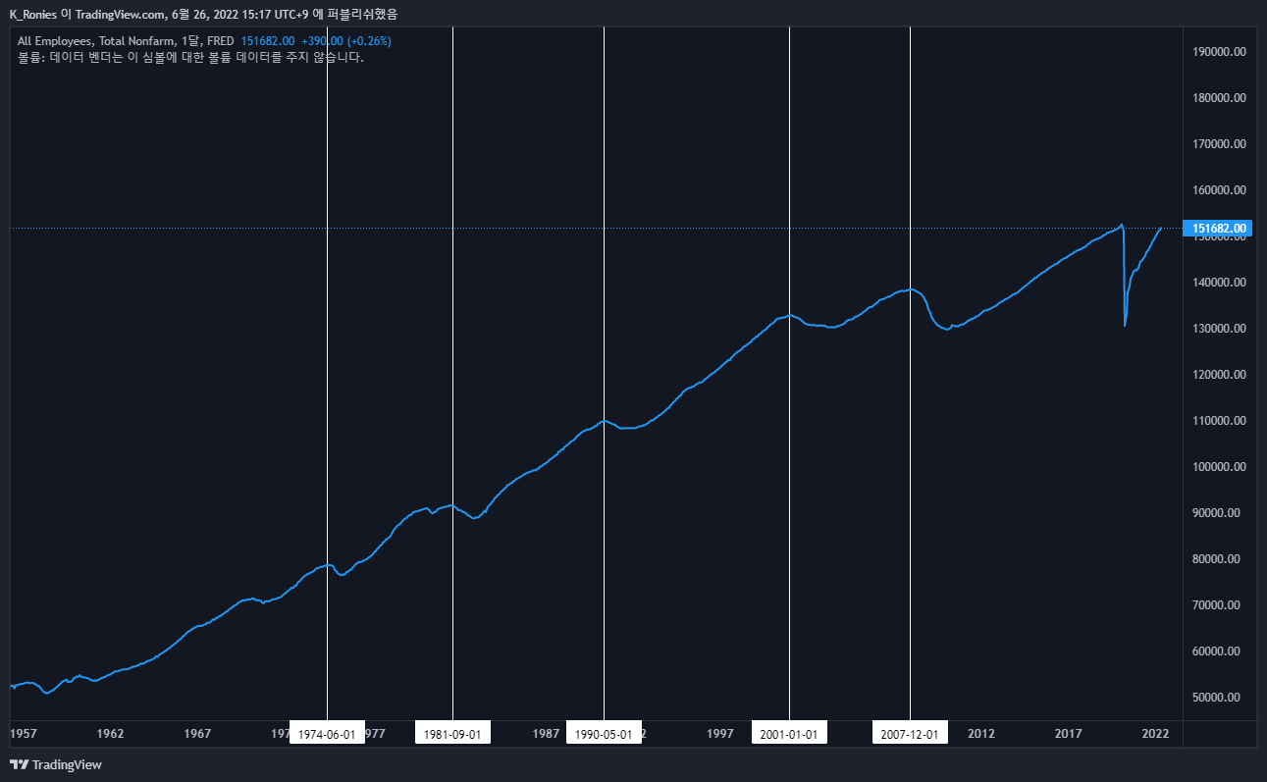Click the 1967 label on the time axis
This screenshot has height=782, width=1267.
click(x=197, y=734)
